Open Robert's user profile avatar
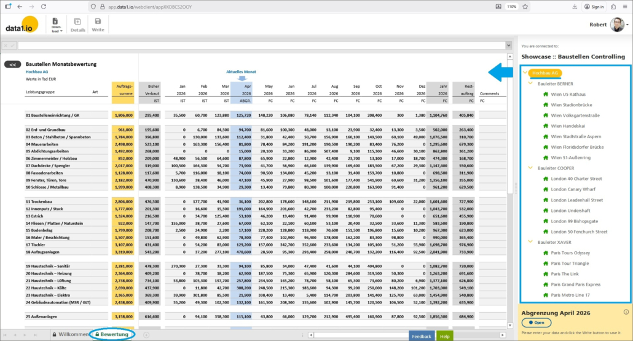633x341 pixels. click(616, 25)
